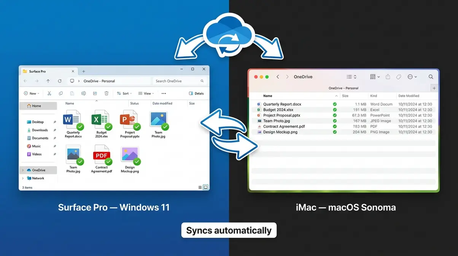Click the Finder search magnifier icon
This screenshot has width=458, height=256.
[431, 77]
